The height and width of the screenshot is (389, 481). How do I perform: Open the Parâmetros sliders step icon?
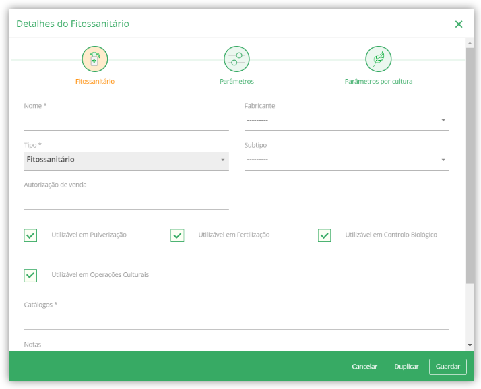[x=236, y=59]
